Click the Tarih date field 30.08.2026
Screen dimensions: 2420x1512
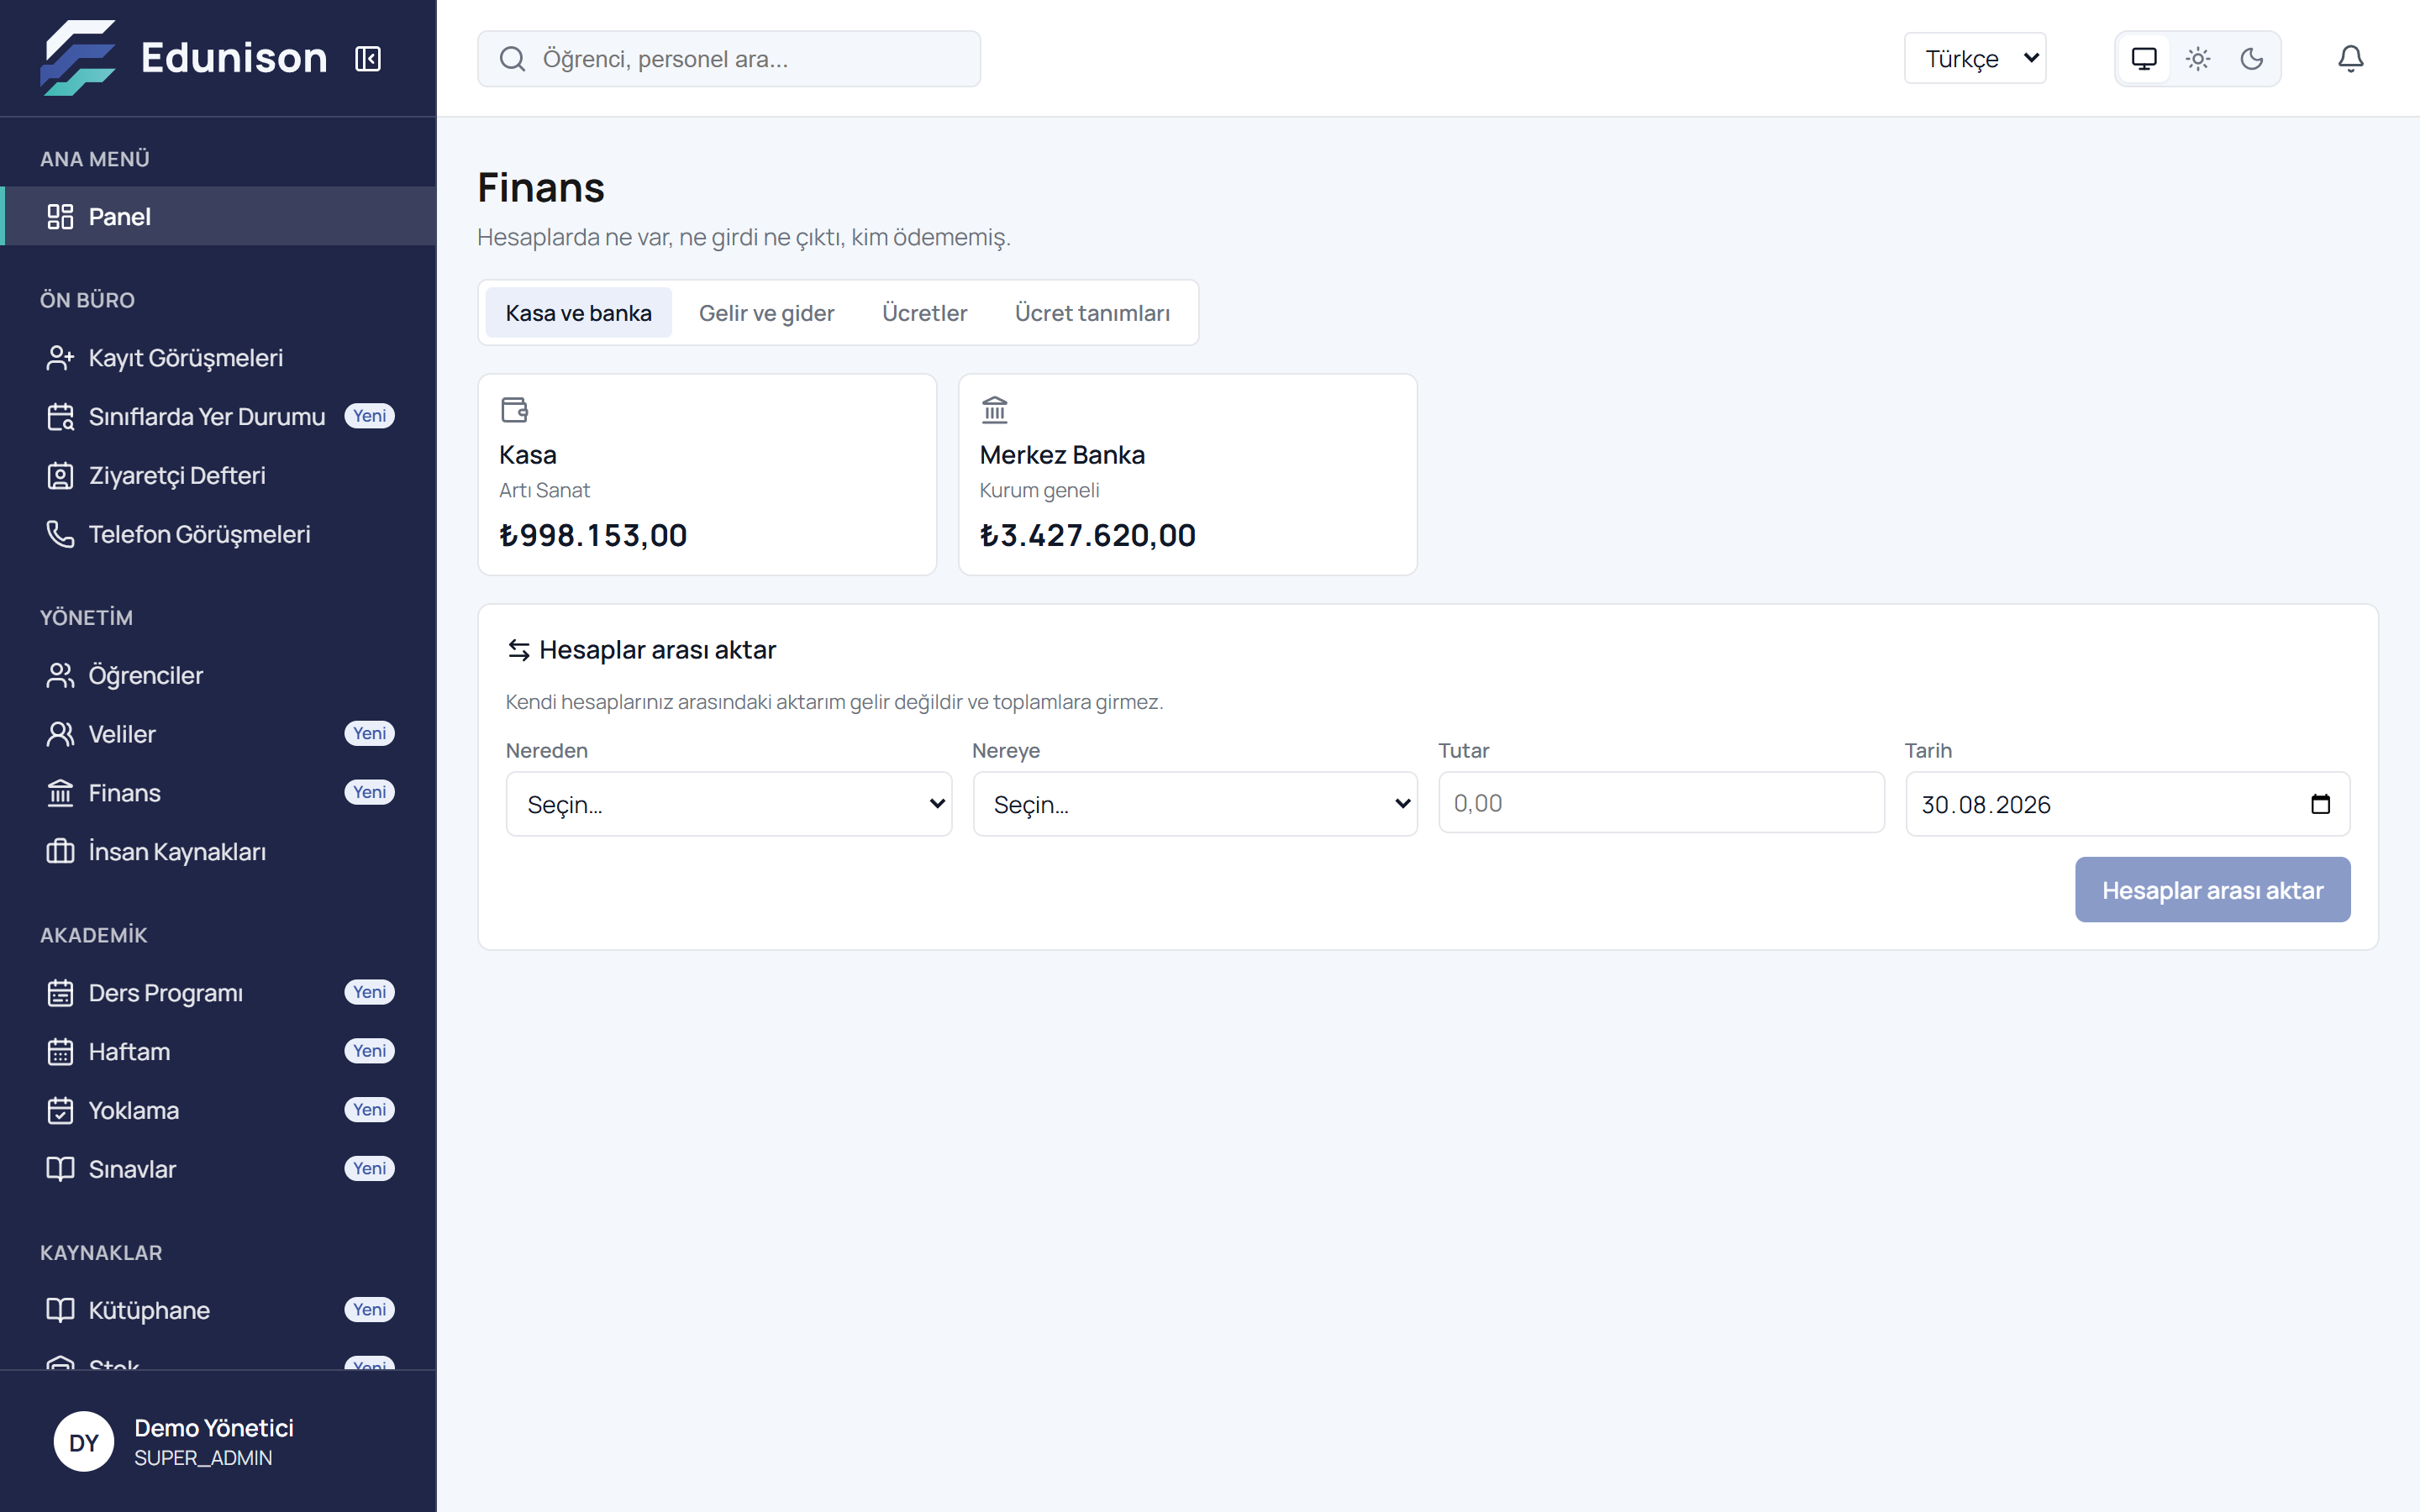(x=2127, y=804)
